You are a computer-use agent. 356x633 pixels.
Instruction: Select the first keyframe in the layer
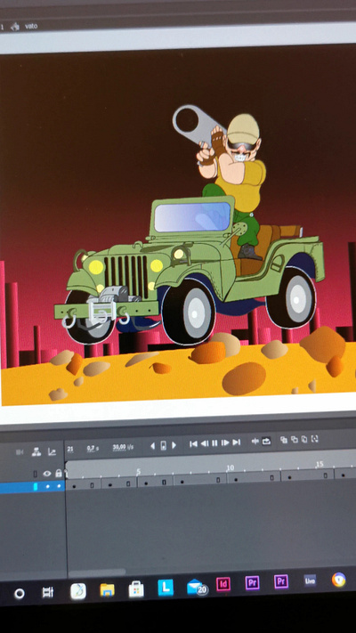(74, 484)
